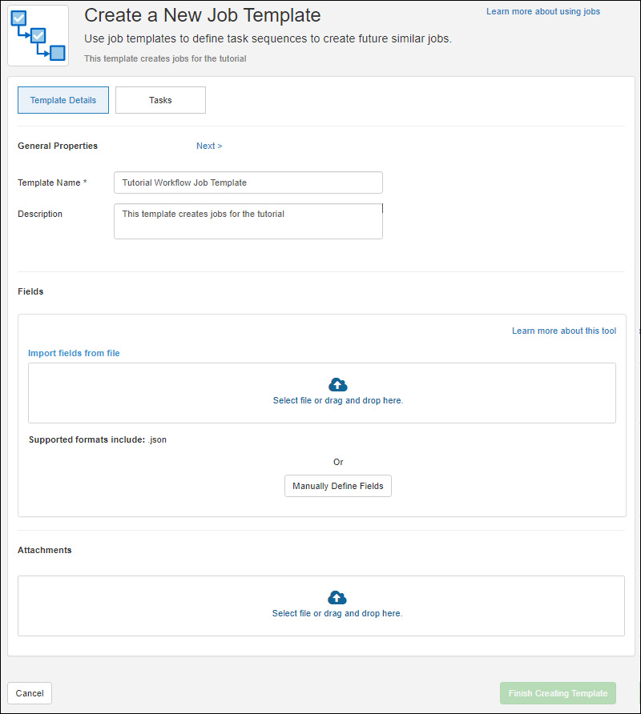Click inside the Description text area

[x=248, y=222]
